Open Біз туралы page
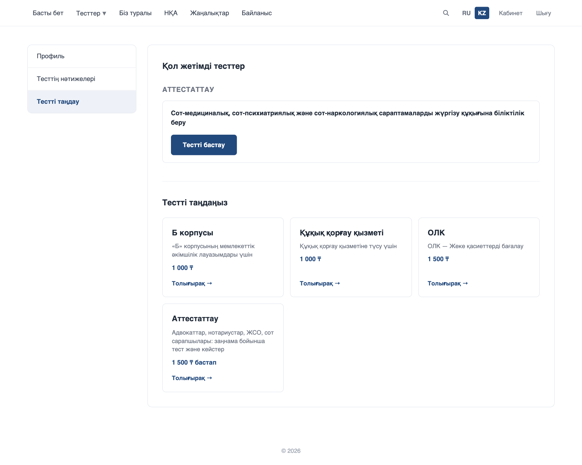The image size is (582, 465). coord(135,13)
